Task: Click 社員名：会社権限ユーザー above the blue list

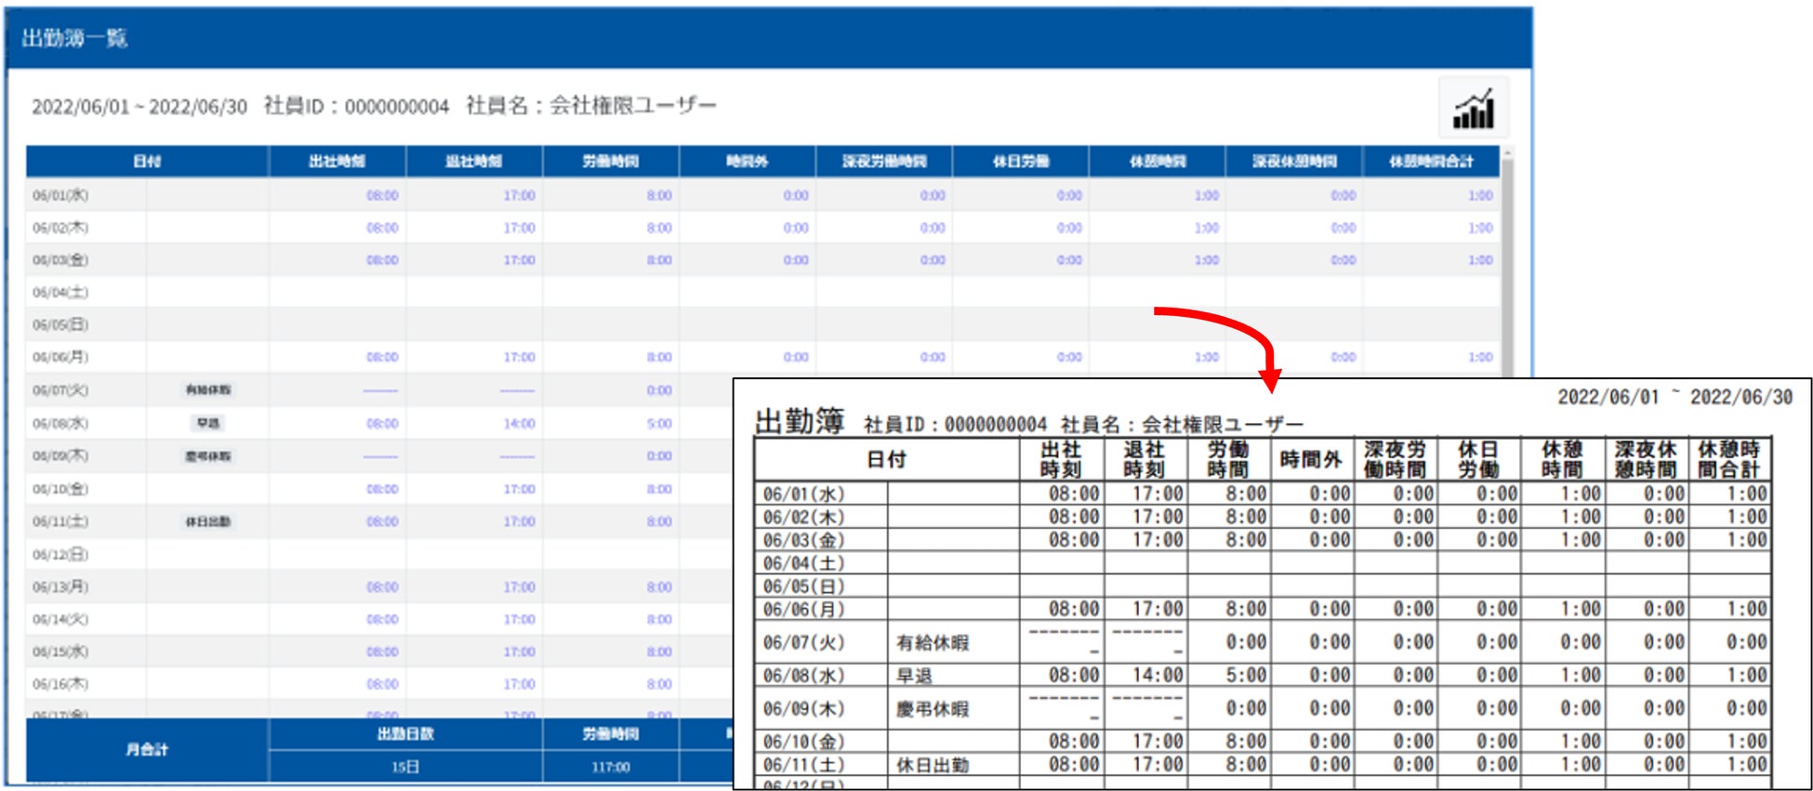Action: click(x=591, y=106)
